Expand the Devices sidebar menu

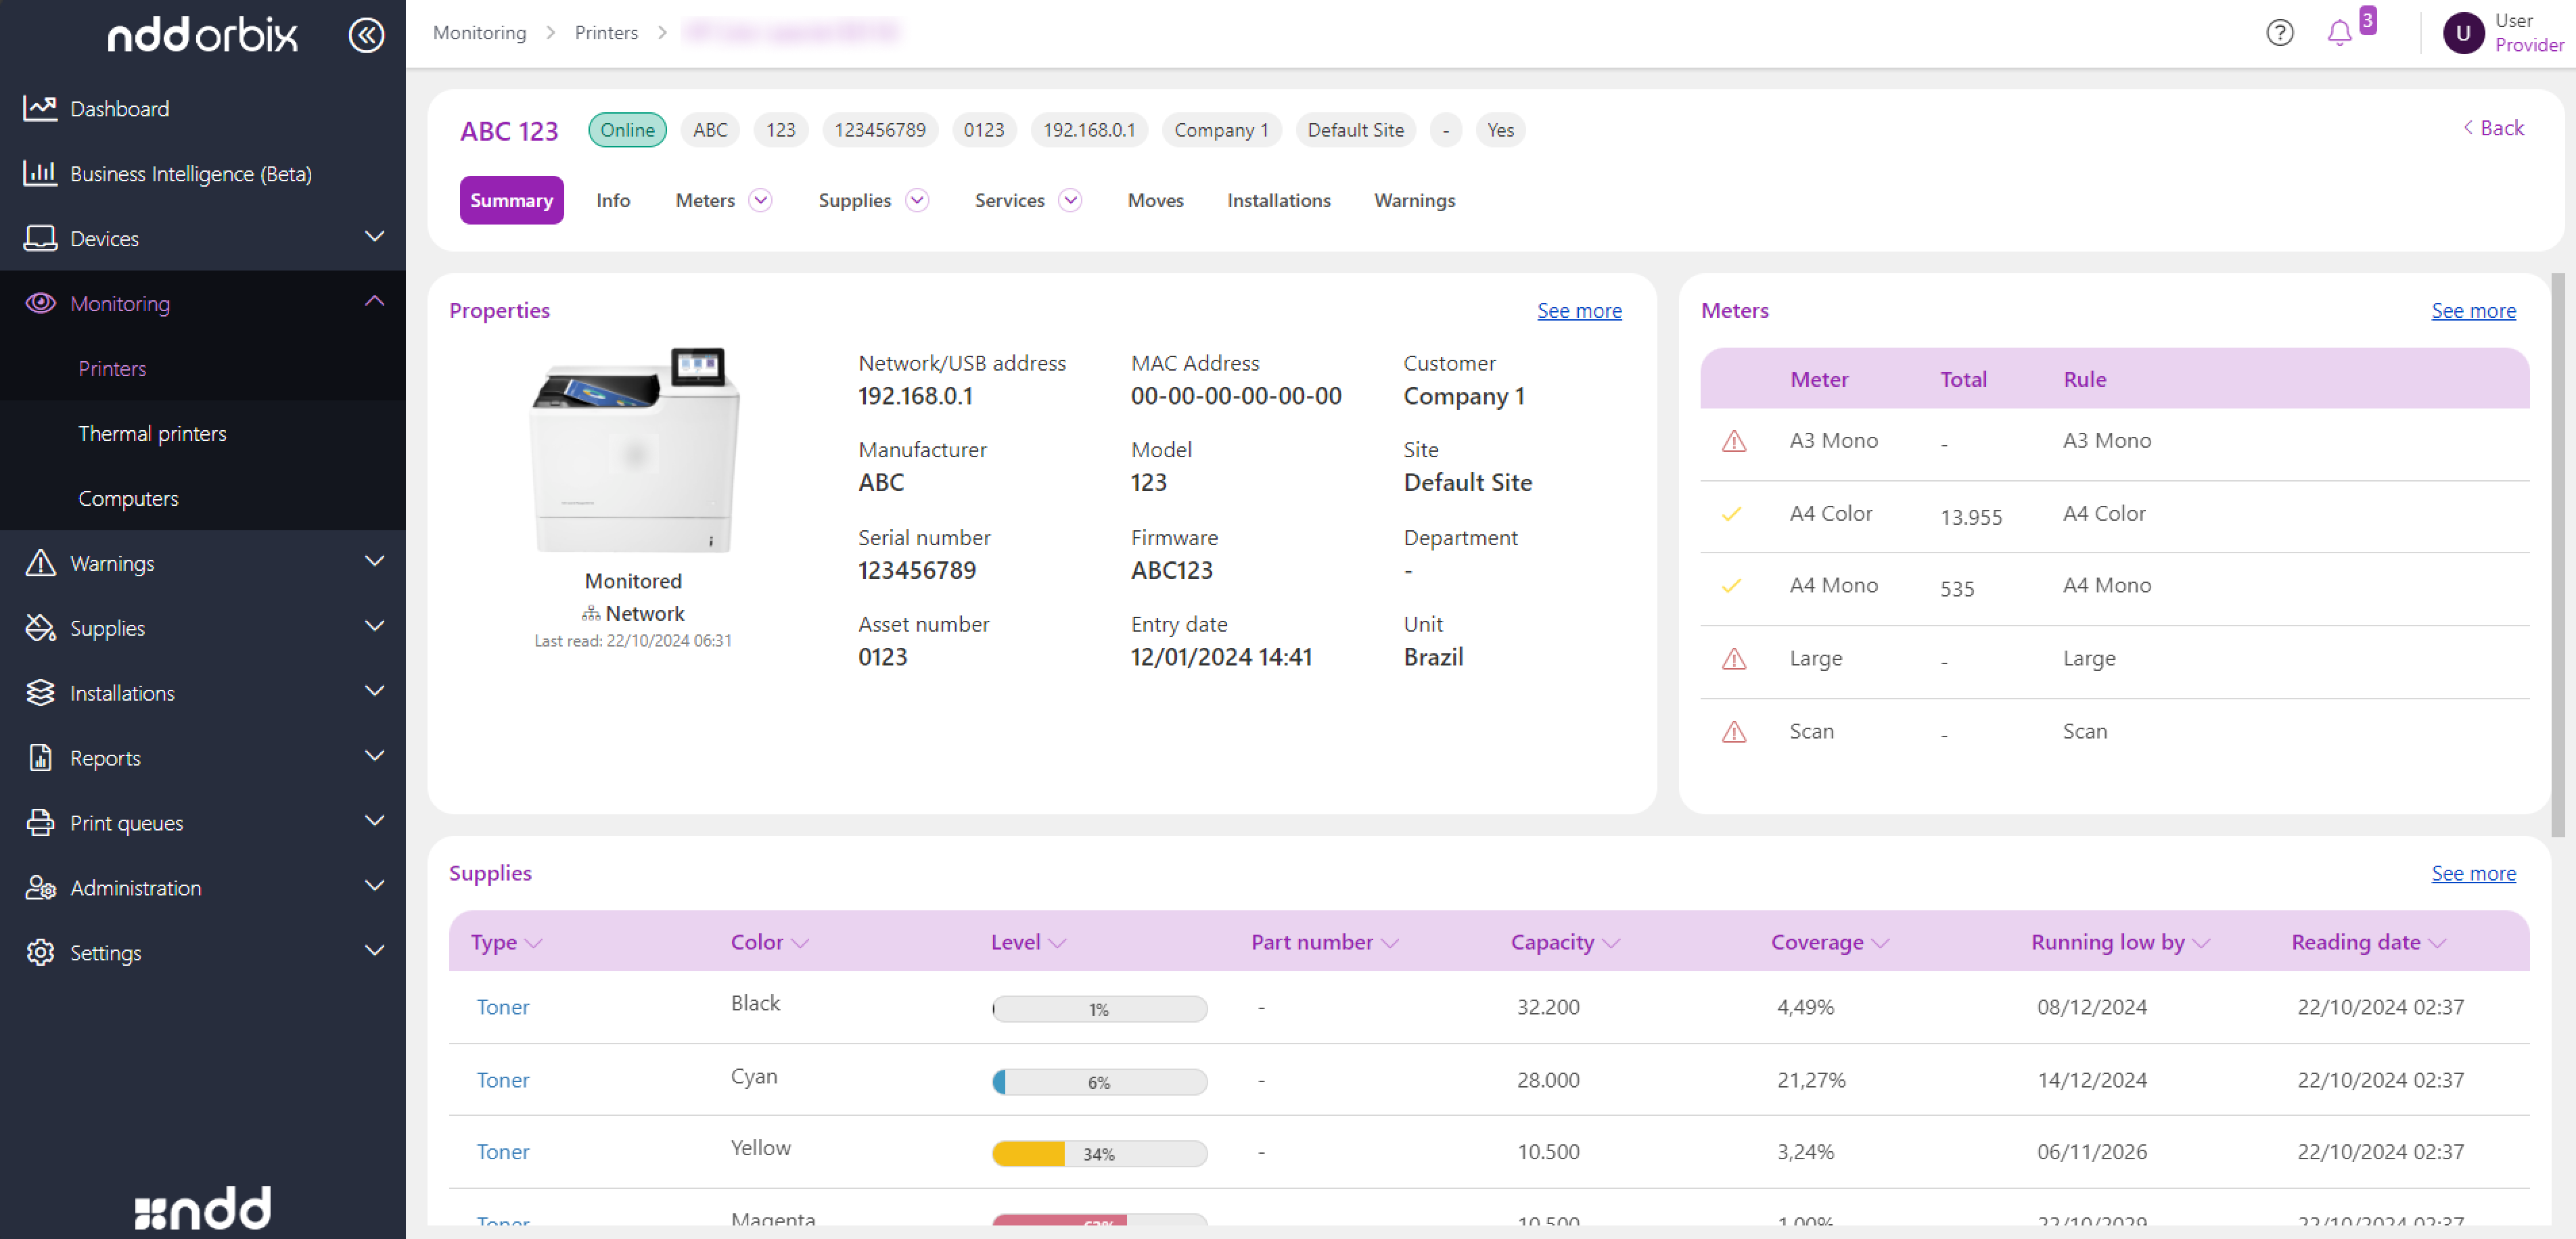tap(375, 237)
